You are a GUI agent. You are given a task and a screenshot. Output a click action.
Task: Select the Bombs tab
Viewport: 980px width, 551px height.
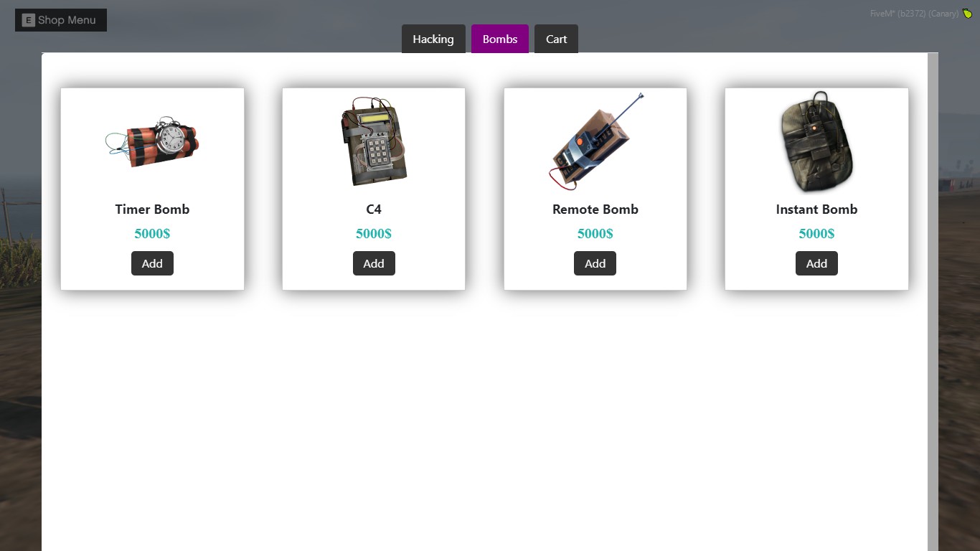500,39
